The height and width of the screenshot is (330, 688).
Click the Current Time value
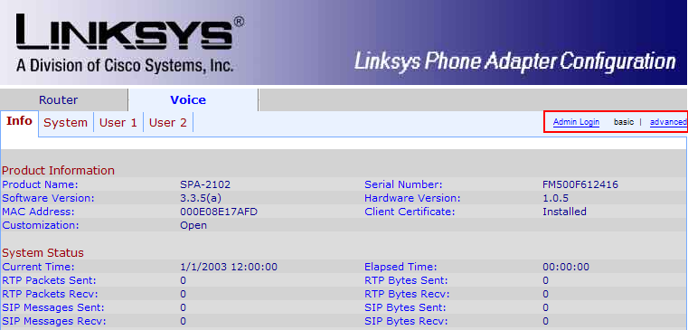pyautogui.click(x=229, y=267)
